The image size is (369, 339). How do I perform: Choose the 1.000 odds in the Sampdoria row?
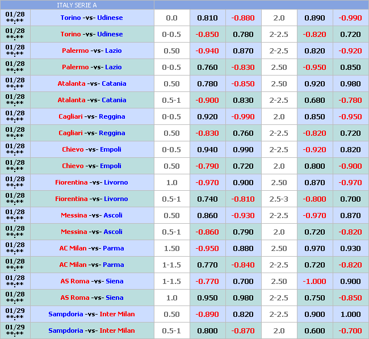coord(350,314)
